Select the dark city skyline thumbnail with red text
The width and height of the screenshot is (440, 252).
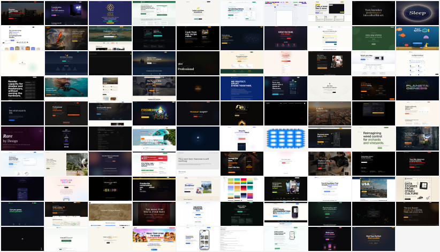click(22, 13)
